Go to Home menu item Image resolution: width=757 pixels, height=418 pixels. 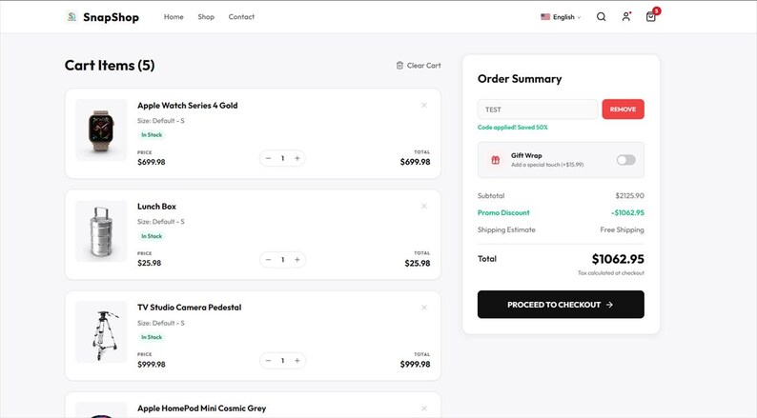(174, 17)
